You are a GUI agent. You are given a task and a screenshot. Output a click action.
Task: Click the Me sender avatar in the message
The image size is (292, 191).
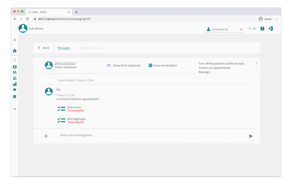pyautogui.click(x=49, y=92)
